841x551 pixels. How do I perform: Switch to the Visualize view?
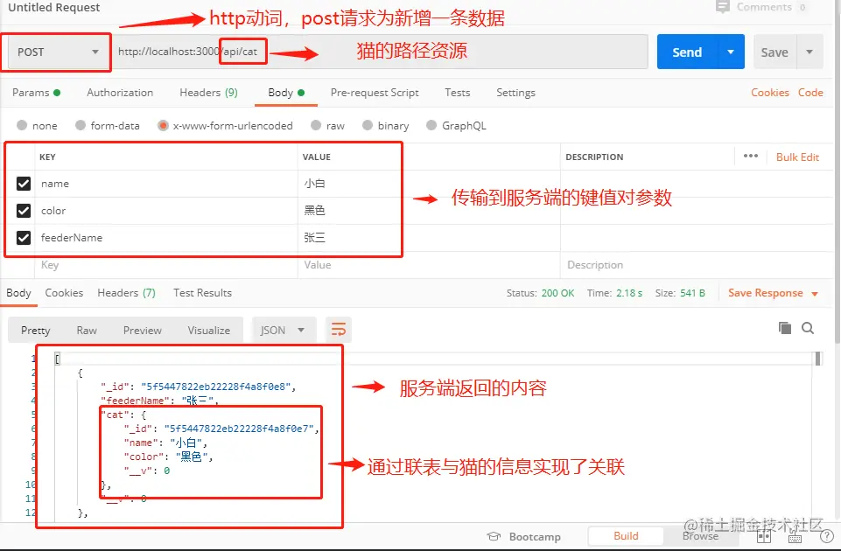[208, 330]
